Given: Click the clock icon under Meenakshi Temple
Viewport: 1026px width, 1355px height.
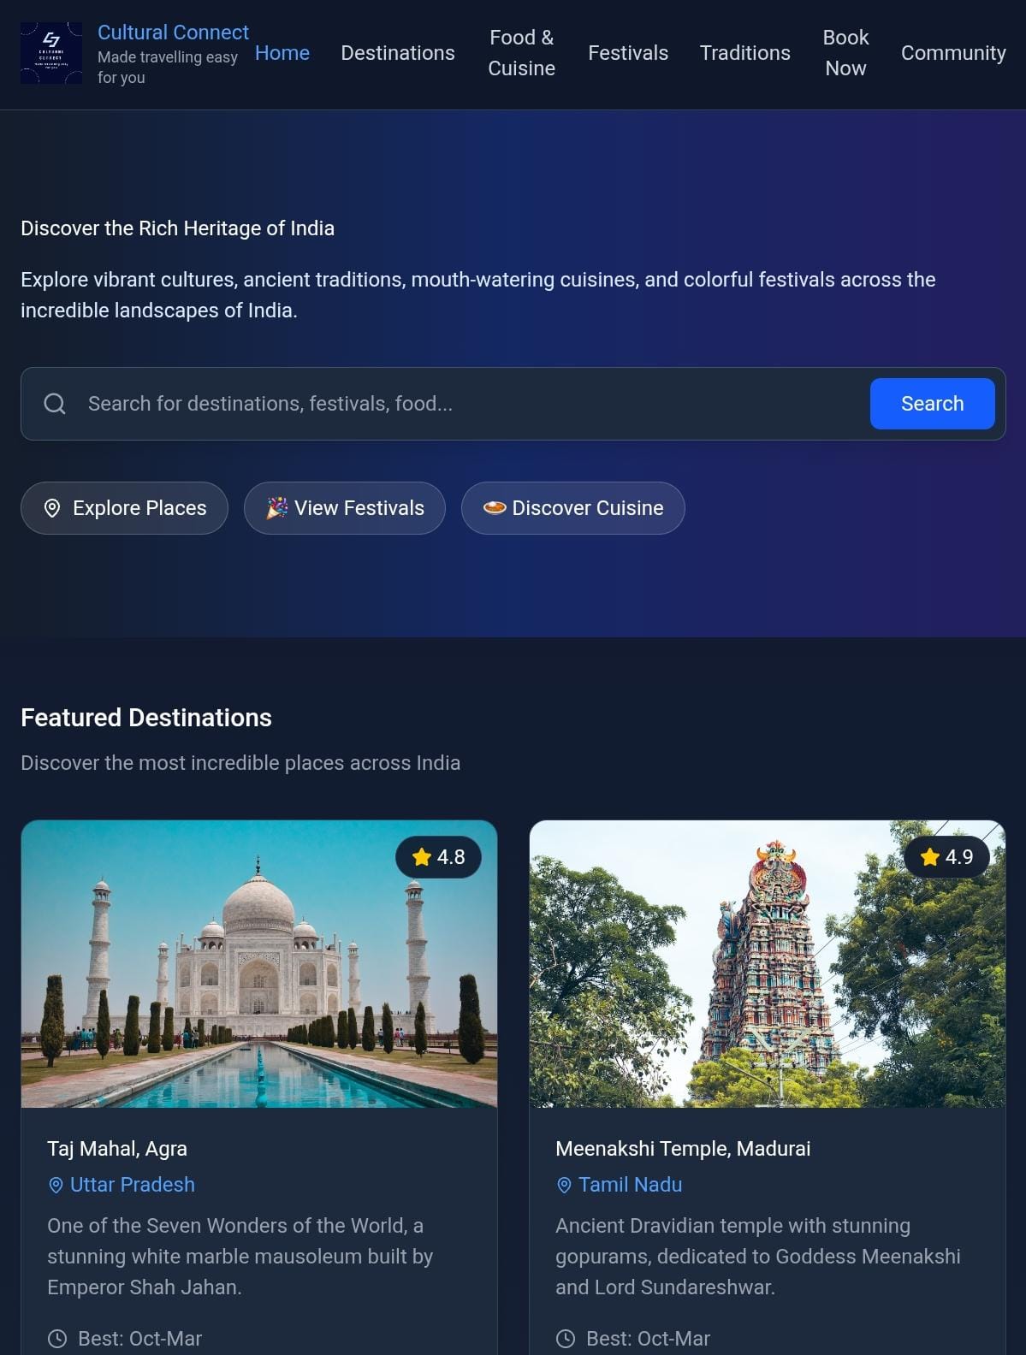Looking at the screenshot, I should [x=566, y=1339].
